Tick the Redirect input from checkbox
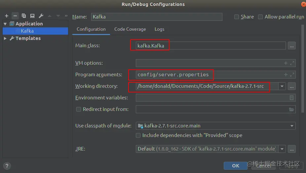 (78, 109)
